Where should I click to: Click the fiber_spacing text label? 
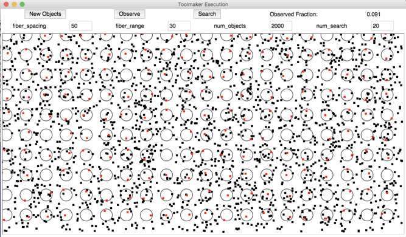coord(29,26)
